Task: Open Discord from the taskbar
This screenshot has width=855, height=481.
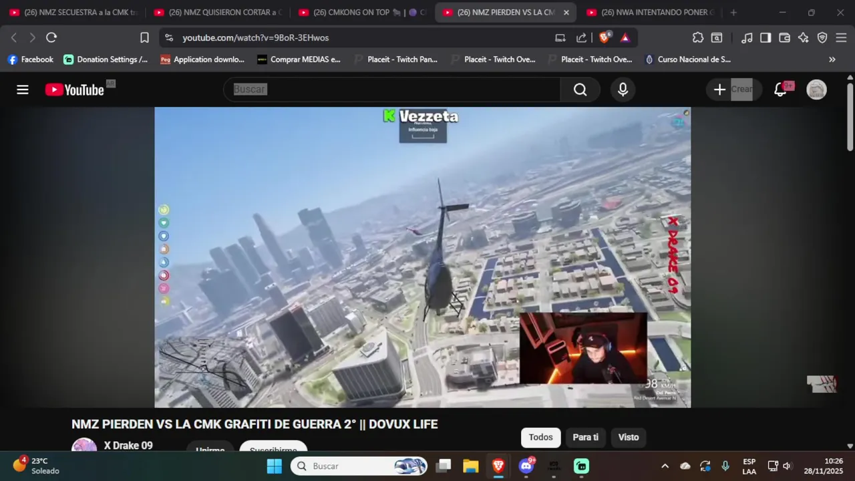Action: point(526,466)
